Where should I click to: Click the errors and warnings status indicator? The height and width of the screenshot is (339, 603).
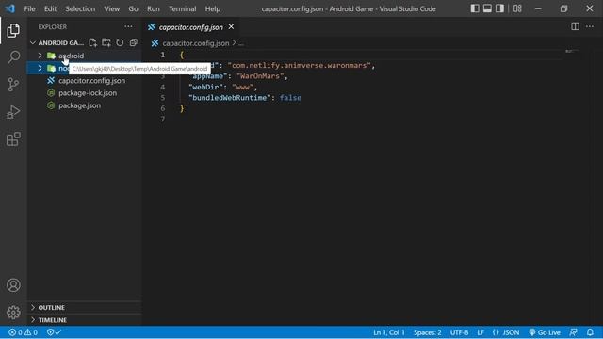[23, 332]
